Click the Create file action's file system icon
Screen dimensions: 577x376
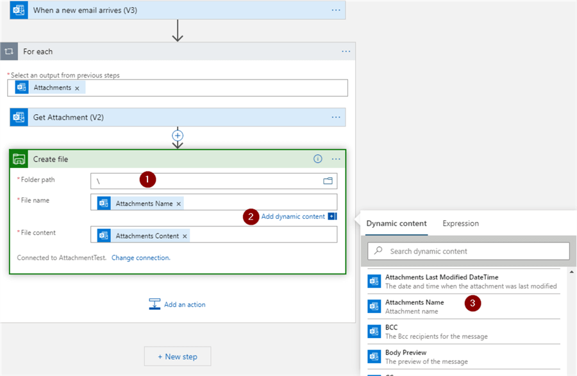pyautogui.click(x=19, y=159)
